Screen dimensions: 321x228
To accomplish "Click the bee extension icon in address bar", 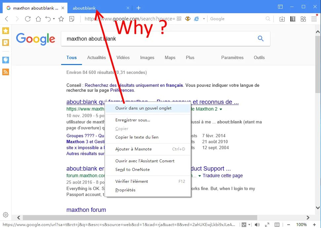I will pyautogui.click(x=187, y=19).
